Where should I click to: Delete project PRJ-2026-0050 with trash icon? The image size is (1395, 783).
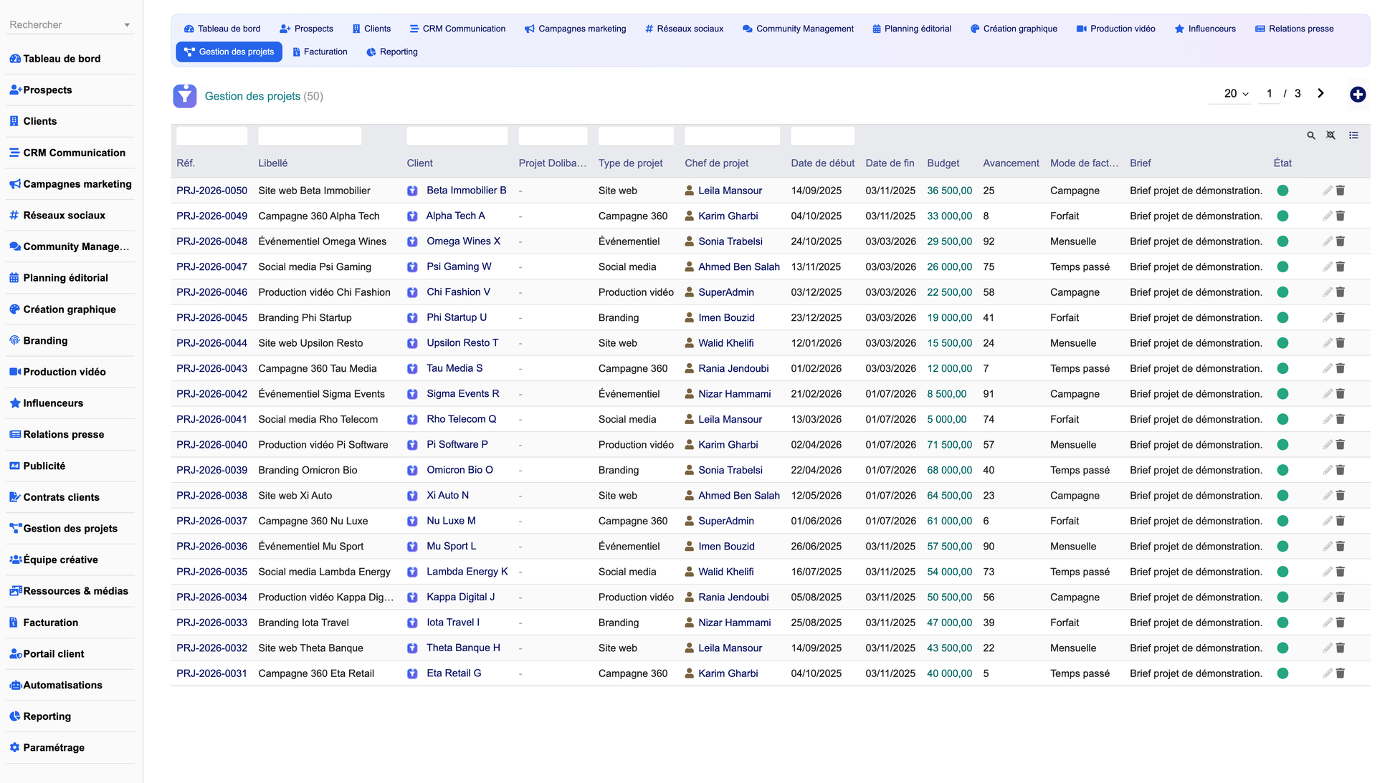click(x=1341, y=191)
